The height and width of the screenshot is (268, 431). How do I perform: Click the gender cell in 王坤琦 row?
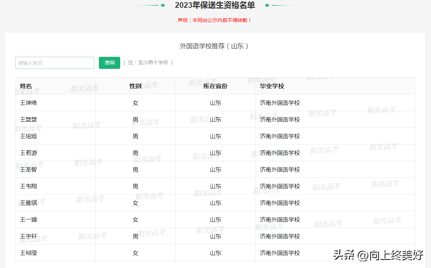coord(135,103)
